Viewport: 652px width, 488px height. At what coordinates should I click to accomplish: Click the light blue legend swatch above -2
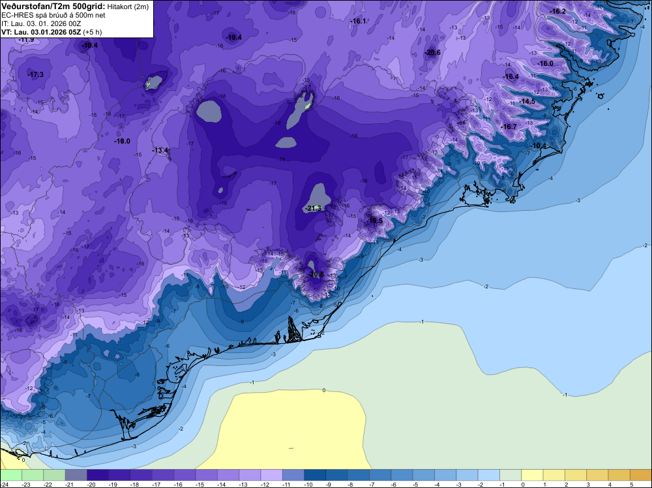tap(488, 475)
